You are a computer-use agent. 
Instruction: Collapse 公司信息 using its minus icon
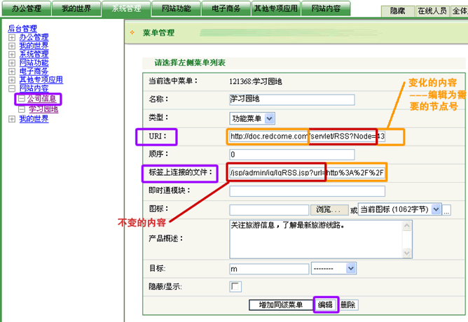[22, 99]
